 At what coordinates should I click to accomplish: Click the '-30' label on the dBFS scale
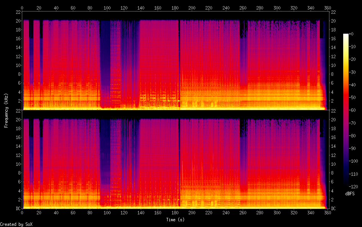point(352,72)
